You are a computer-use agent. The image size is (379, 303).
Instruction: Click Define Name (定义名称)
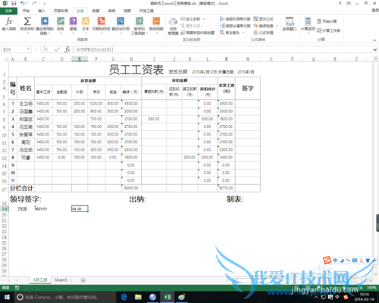pos(190,19)
